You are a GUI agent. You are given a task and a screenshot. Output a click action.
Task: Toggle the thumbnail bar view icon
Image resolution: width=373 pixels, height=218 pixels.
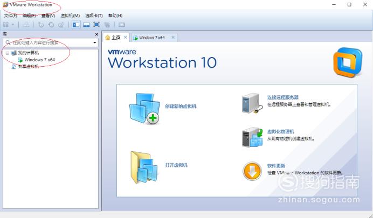tap(86, 24)
